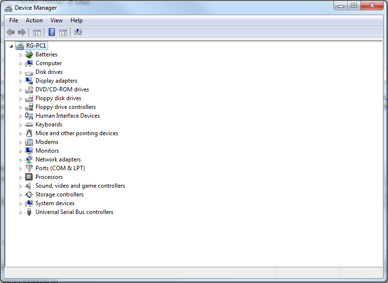This screenshot has height=283, width=388.
Task: Click the Keyboards category icon
Action: point(29,124)
